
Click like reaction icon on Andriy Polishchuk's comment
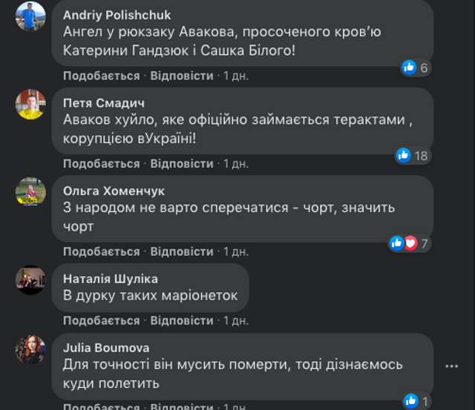[x=409, y=67]
